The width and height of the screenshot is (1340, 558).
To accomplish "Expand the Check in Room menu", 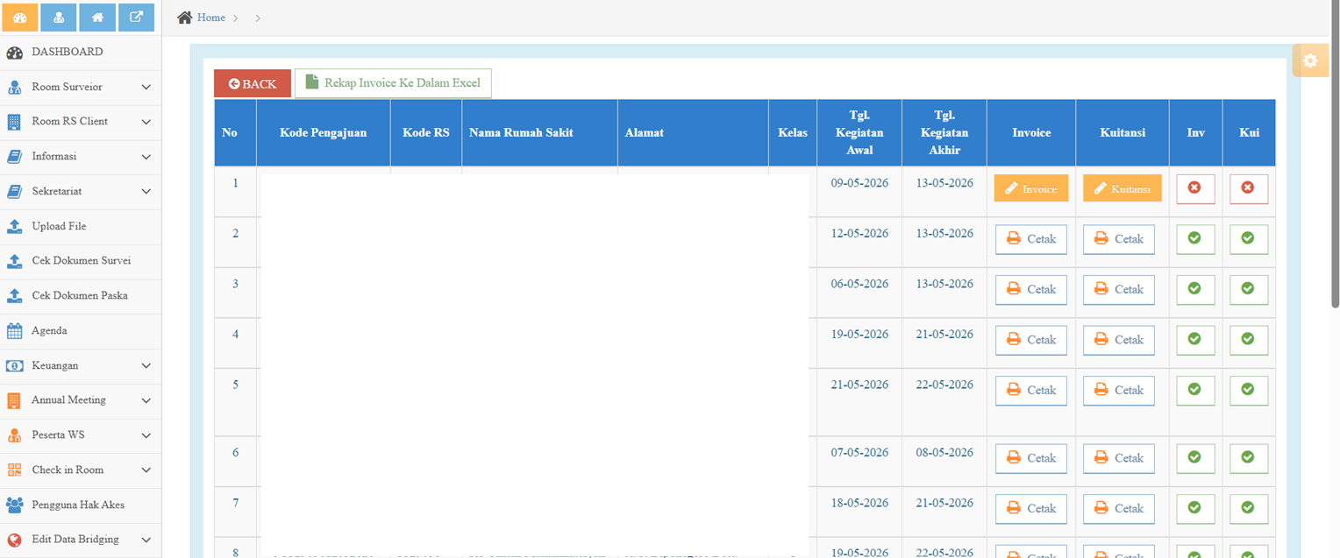I will click(x=81, y=470).
